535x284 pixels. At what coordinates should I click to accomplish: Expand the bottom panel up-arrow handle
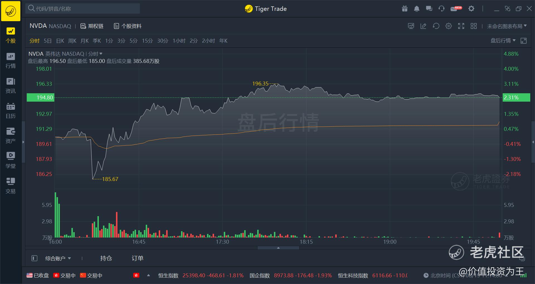click(278, 248)
